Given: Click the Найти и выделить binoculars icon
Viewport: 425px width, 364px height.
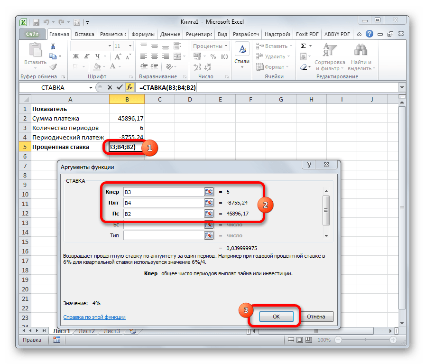Looking at the screenshot, I should click(360, 51).
